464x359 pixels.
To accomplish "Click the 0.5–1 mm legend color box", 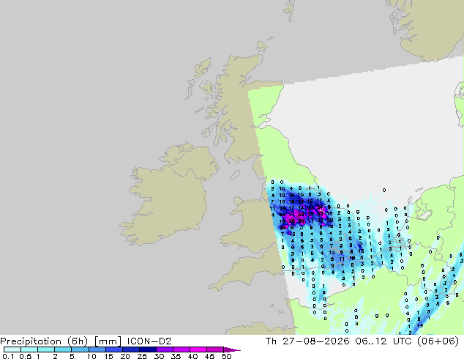I will (x=29, y=349).
